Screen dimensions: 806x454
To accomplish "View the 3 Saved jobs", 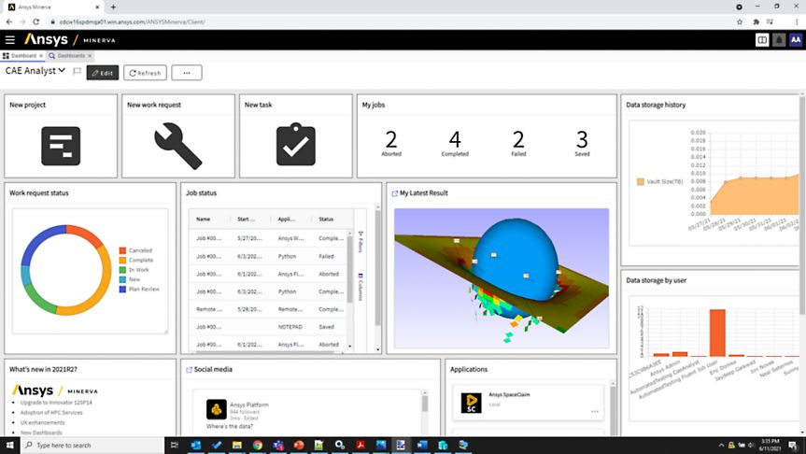I will [x=582, y=143].
